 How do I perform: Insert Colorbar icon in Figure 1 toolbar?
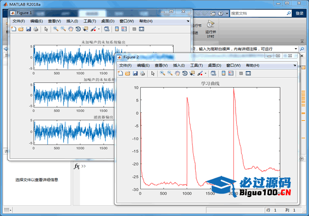(x=117, y=29)
